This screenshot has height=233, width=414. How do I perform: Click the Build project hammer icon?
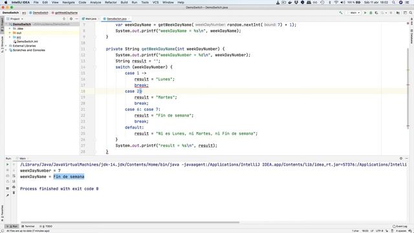tap(341, 13)
